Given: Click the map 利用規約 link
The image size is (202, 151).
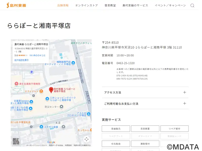Looking at the screenshot, I should [x=68, y=145].
